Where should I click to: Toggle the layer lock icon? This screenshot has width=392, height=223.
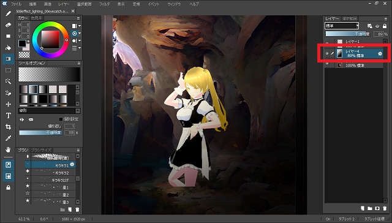pos(385,26)
